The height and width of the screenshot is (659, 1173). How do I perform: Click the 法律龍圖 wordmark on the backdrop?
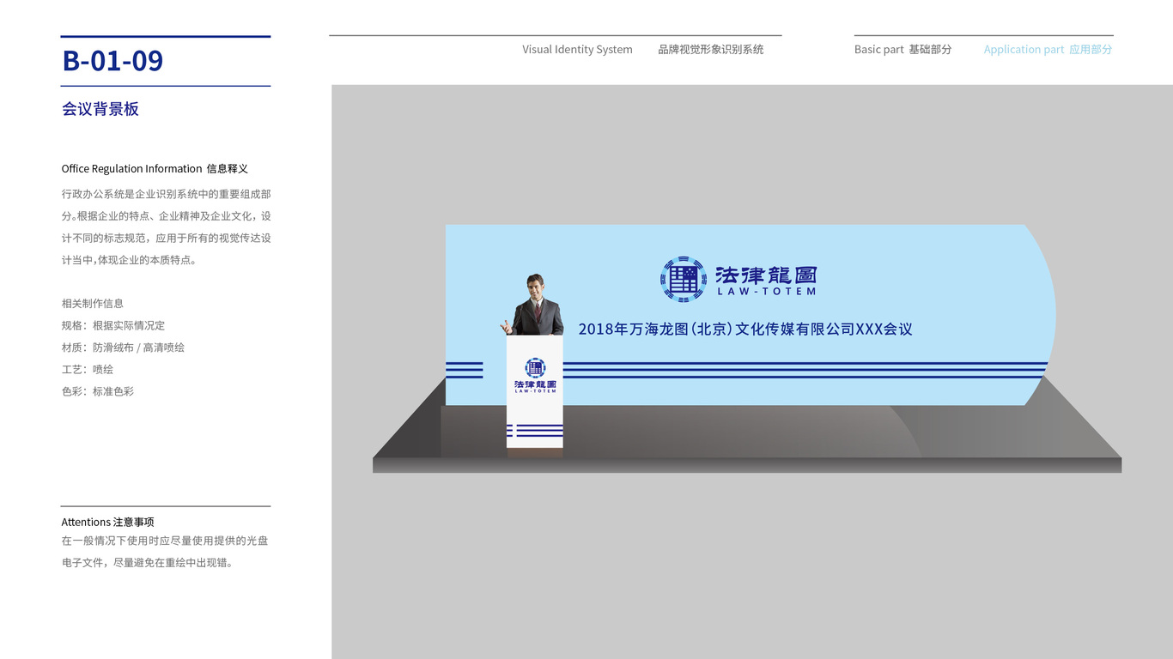(766, 275)
